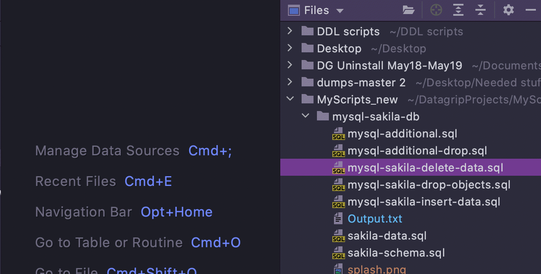Screen dimensions: 541x274
Task: Select file Output.txt
Action: 411,218
